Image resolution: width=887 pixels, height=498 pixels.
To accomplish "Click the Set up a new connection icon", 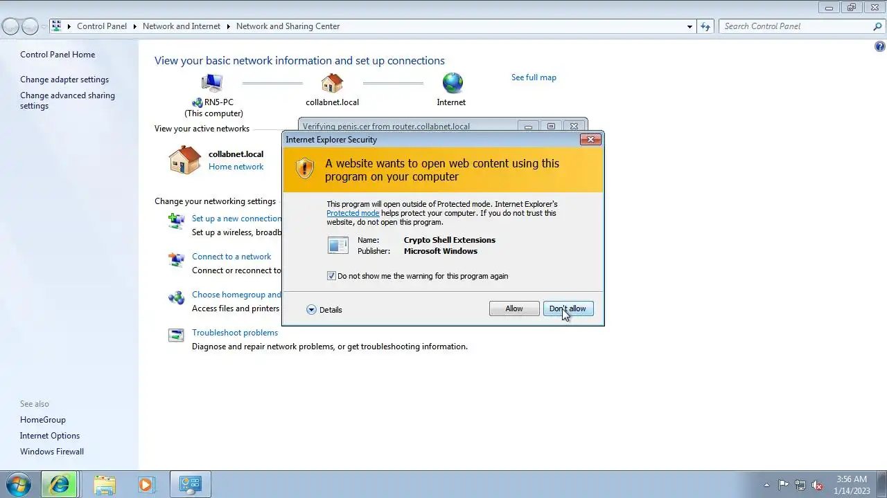I will point(176,221).
